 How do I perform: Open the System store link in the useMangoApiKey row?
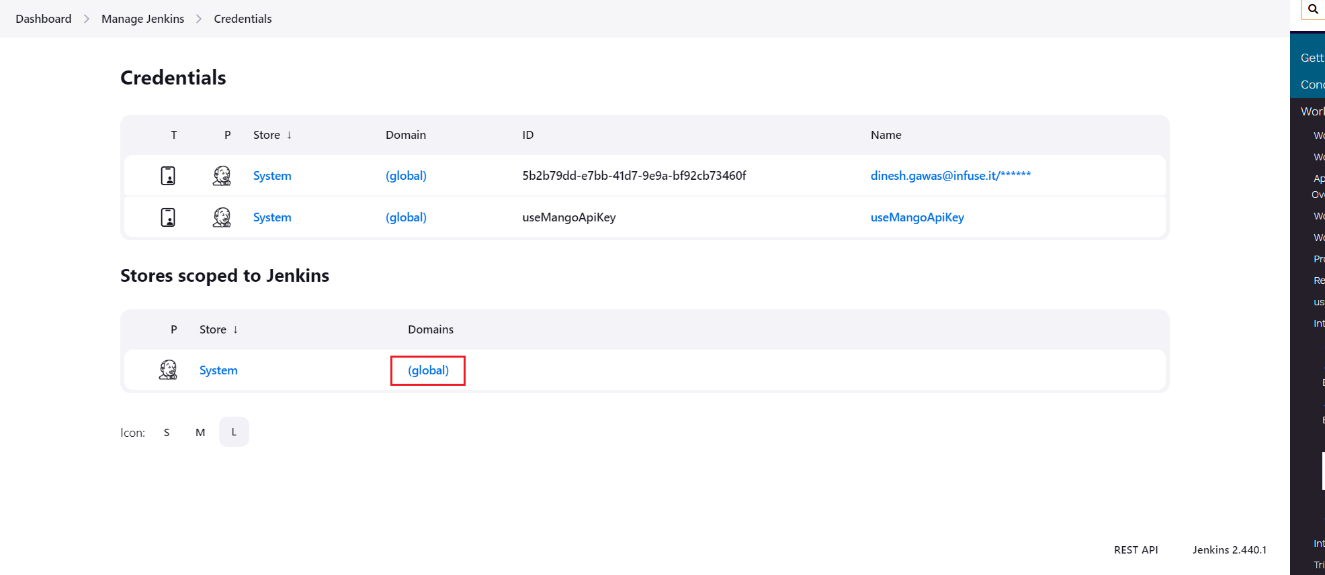[272, 217]
